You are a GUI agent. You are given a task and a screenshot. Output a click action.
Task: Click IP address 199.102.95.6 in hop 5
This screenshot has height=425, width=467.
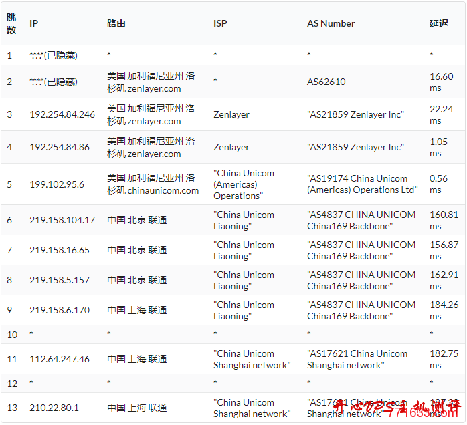click(57, 184)
